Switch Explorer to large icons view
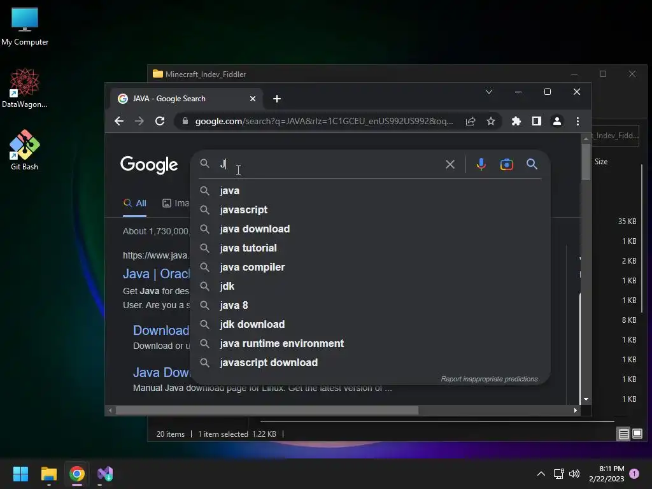 click(637, 434)
